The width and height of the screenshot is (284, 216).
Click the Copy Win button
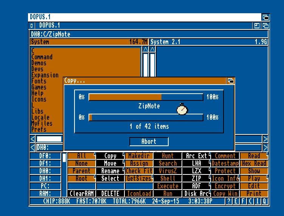225,194
